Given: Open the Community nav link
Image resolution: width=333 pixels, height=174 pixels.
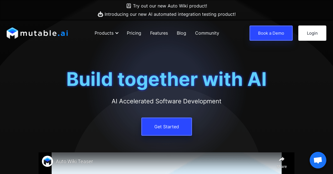Looking at the screenshot, I should 207,33.
